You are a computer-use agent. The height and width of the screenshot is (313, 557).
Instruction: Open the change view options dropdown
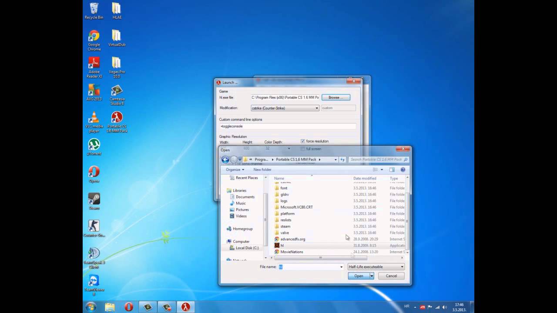[382, 170]
